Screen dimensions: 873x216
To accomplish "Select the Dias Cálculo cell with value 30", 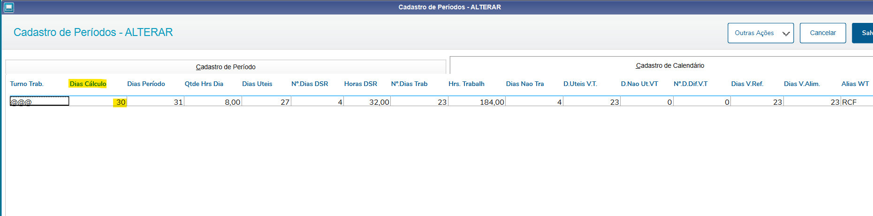I will pos(98,101).
